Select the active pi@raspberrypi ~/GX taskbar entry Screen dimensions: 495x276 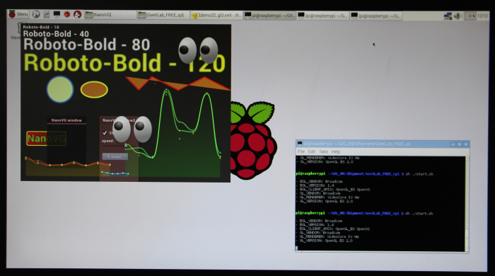pyautogui.click(x=269, y=15)
